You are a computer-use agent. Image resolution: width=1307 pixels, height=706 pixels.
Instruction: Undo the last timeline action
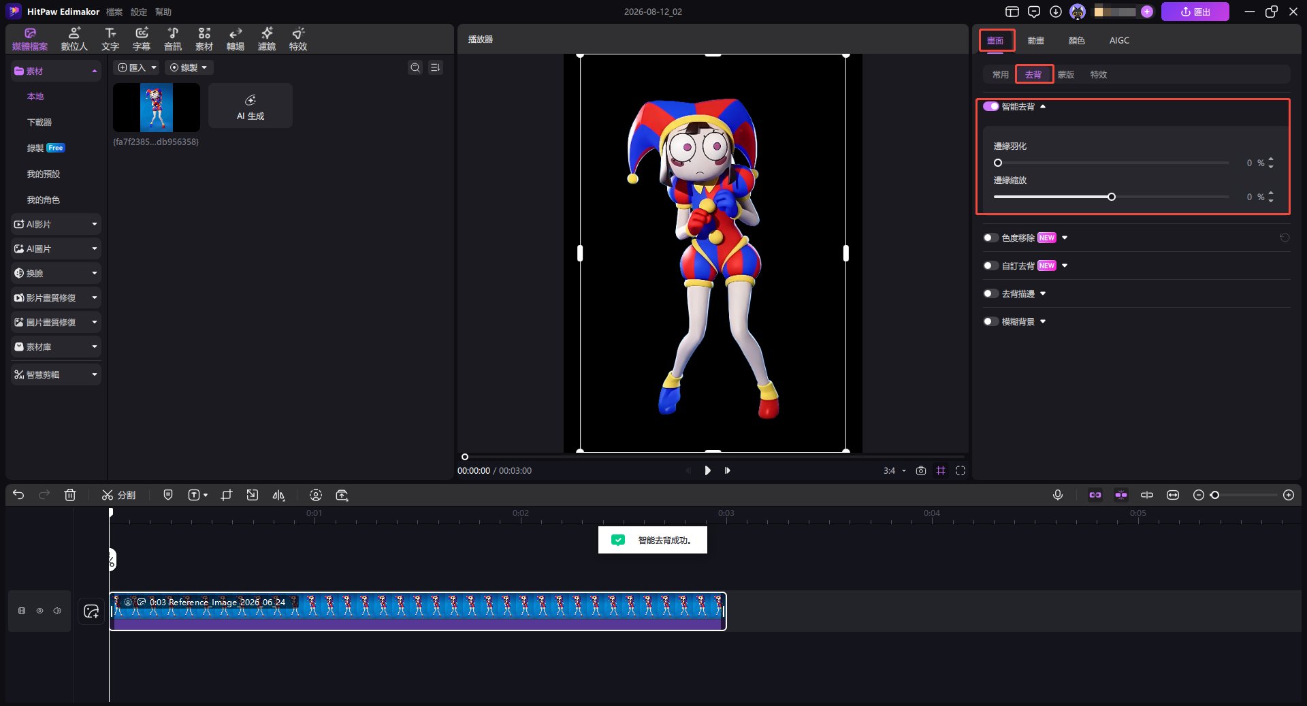(x=18, y=495)
